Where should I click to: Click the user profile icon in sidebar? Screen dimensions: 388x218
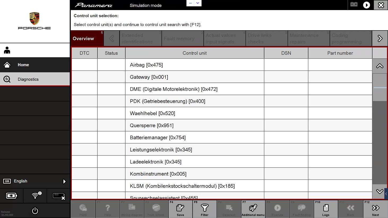(x=7, y=50)
